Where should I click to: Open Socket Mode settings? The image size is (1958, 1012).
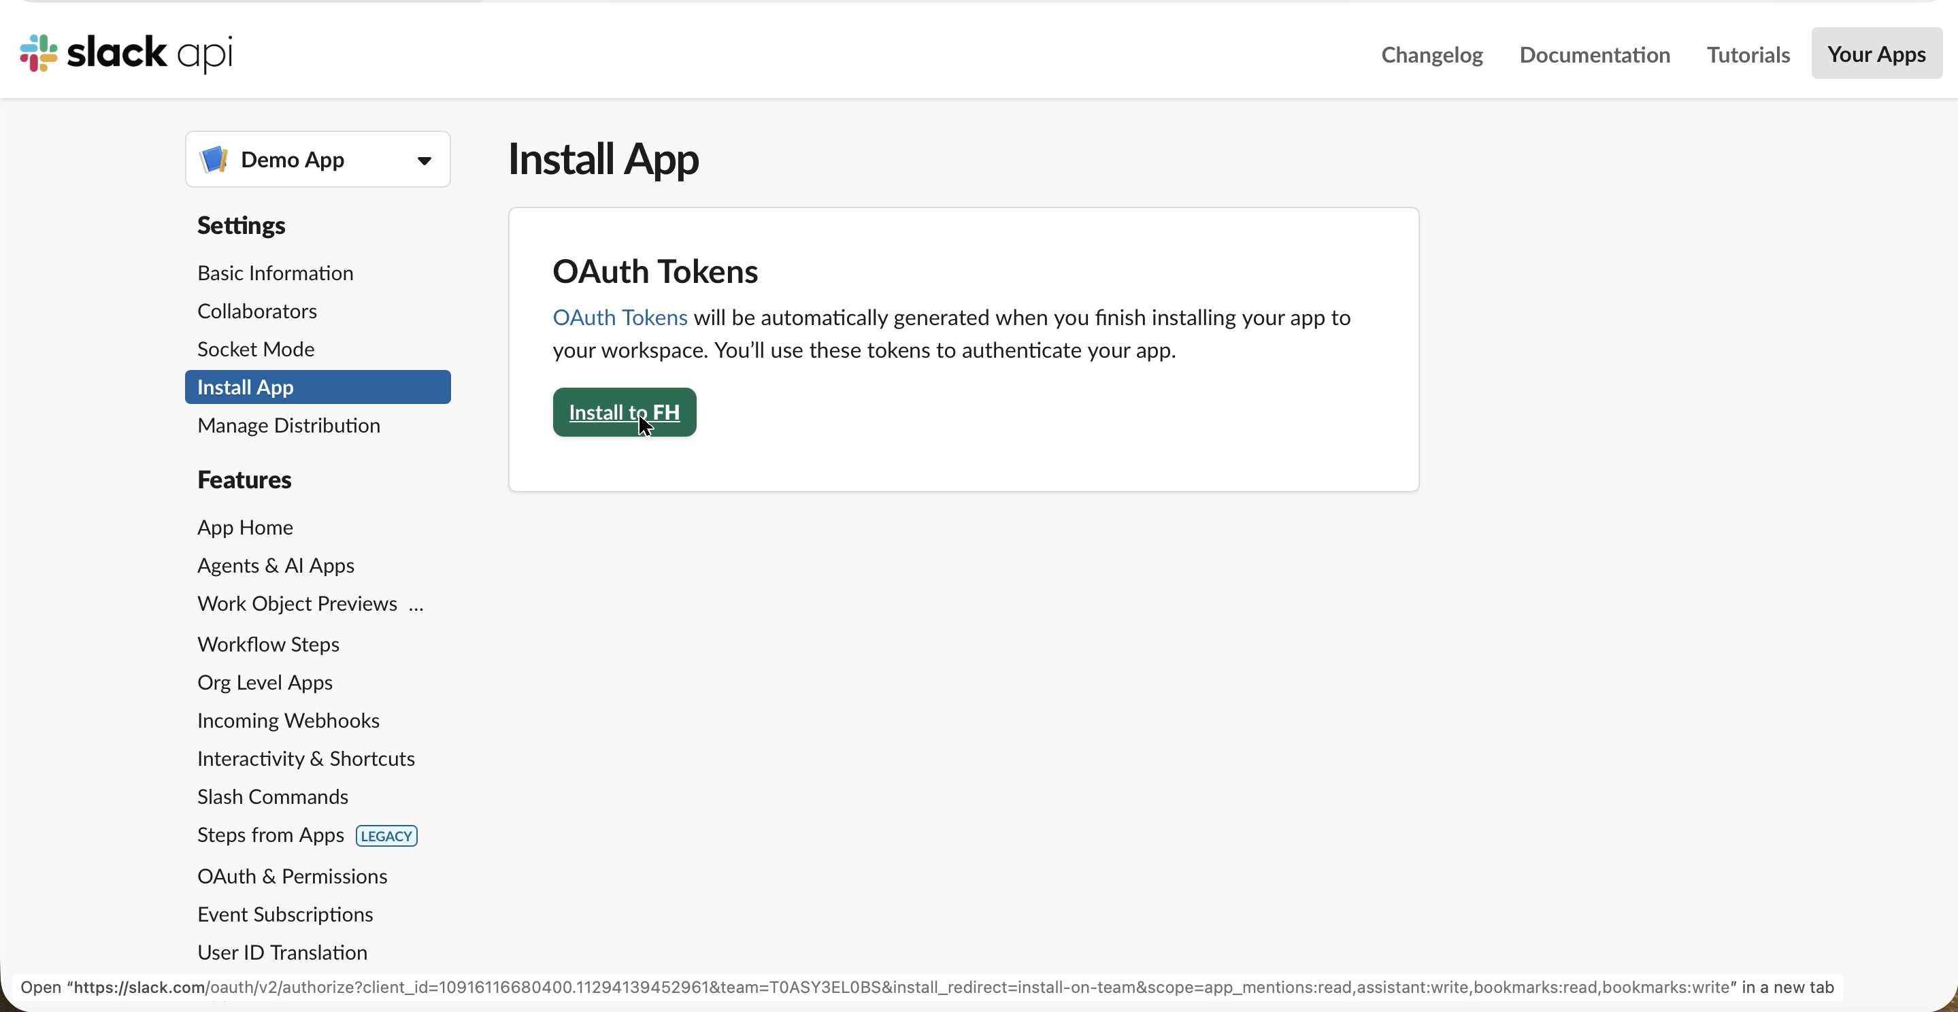click(x=255, y=349)
